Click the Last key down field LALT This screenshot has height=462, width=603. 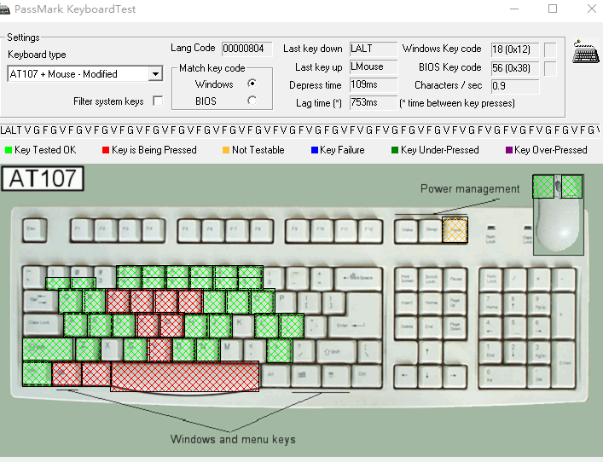click(x=373, y=49)
